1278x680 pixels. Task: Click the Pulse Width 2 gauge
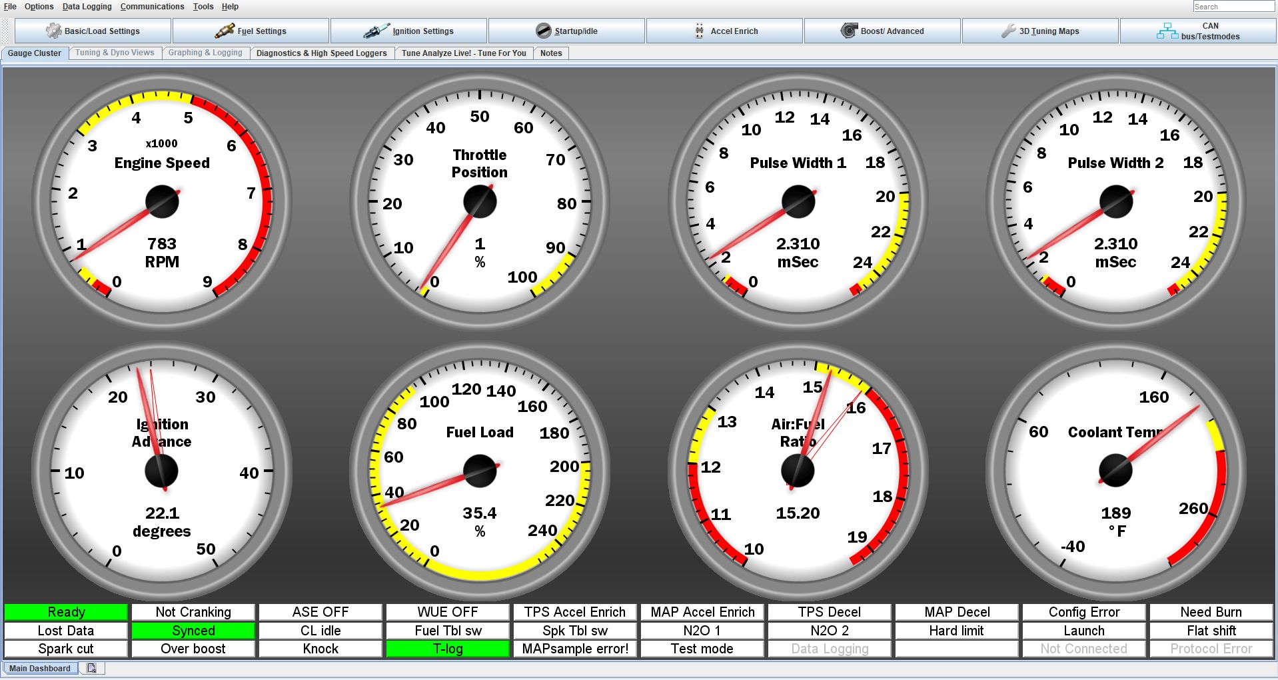click(1116, 201)
